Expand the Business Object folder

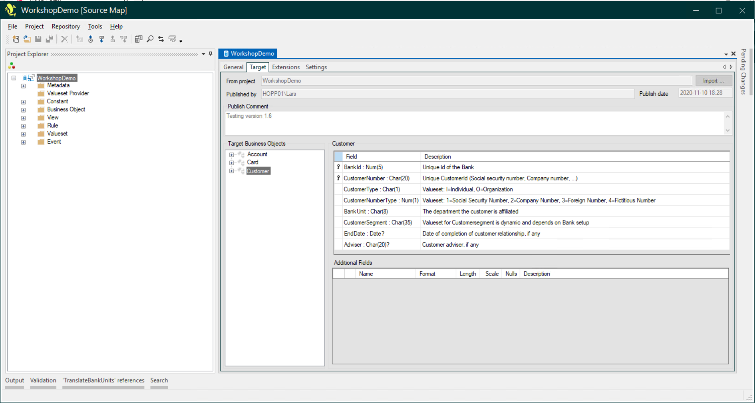click(x=23, y=110)
